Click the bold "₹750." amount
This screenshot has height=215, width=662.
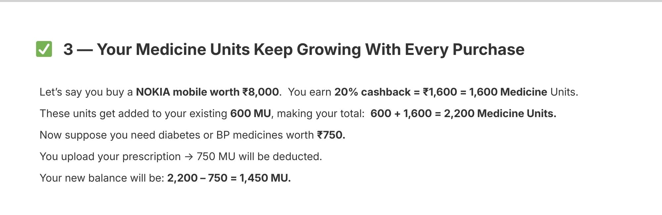331,135
